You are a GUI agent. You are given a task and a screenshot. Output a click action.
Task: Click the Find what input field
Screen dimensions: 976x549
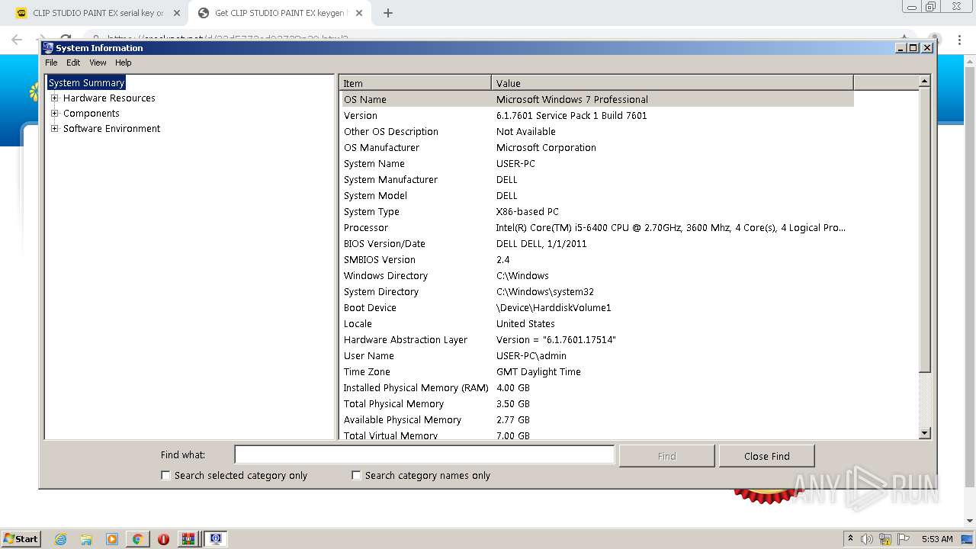click(424, 455)
